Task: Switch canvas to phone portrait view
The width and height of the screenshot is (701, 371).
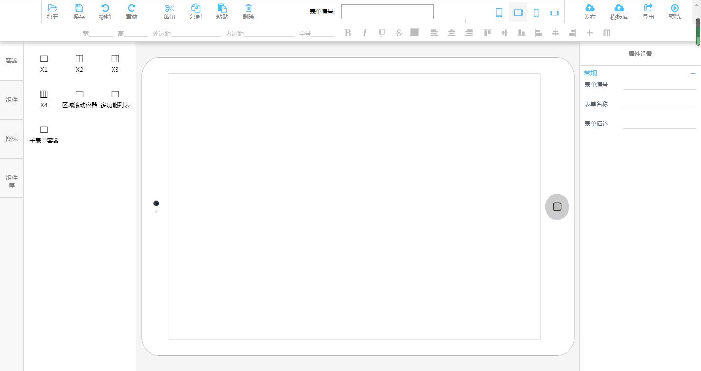Action: point(536,13)
